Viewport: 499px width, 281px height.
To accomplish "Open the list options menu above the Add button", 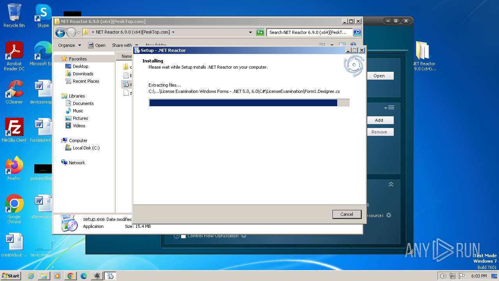I will 389,108.
